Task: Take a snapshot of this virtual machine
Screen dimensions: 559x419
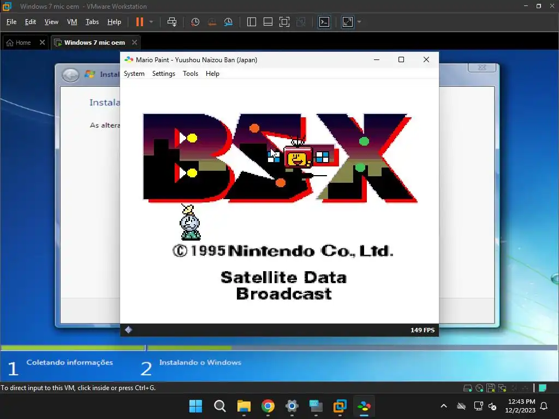Action: click(x=195, y=22)
